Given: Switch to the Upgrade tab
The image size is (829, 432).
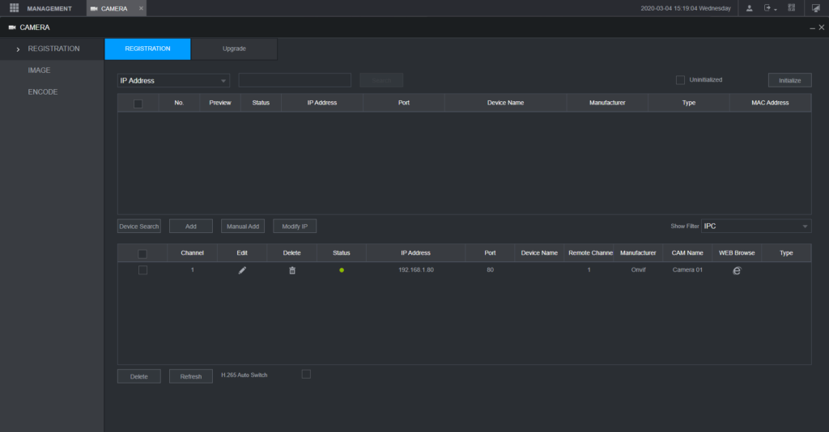Looking at the screenshot, I should pyautogui.click(x=234, y=49).
